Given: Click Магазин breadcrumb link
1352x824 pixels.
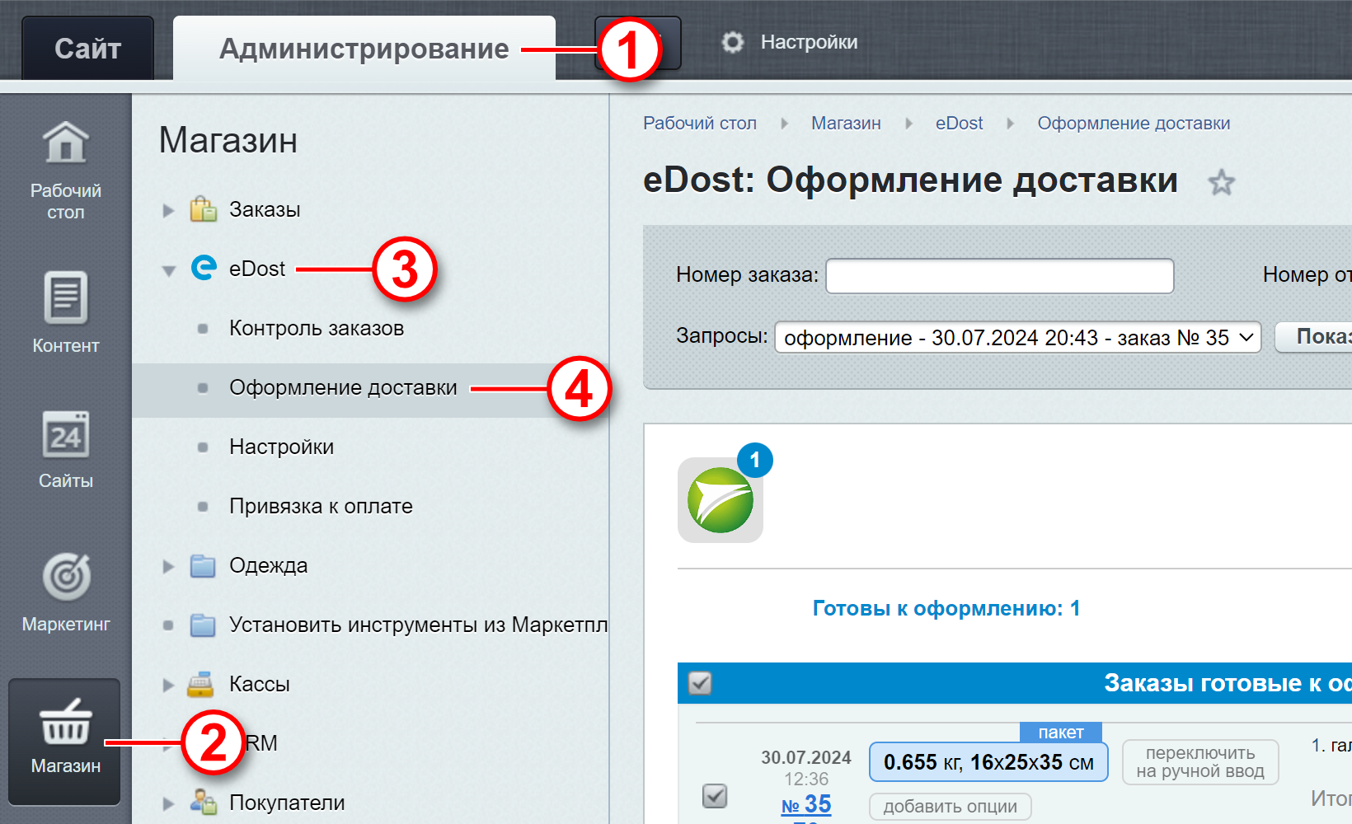Looking at the screenshot, I should (x=846, y=124).
